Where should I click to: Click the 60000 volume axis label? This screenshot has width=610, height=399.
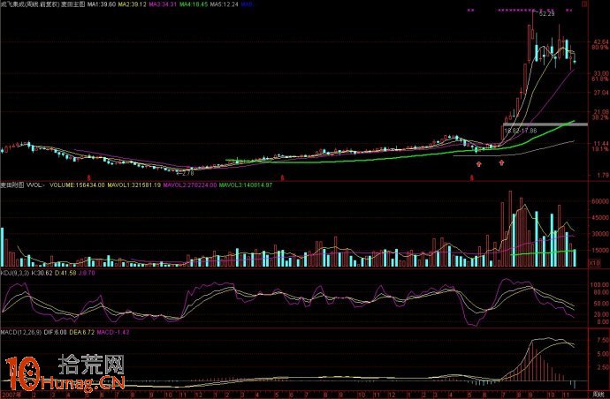[x=600, y=201]
